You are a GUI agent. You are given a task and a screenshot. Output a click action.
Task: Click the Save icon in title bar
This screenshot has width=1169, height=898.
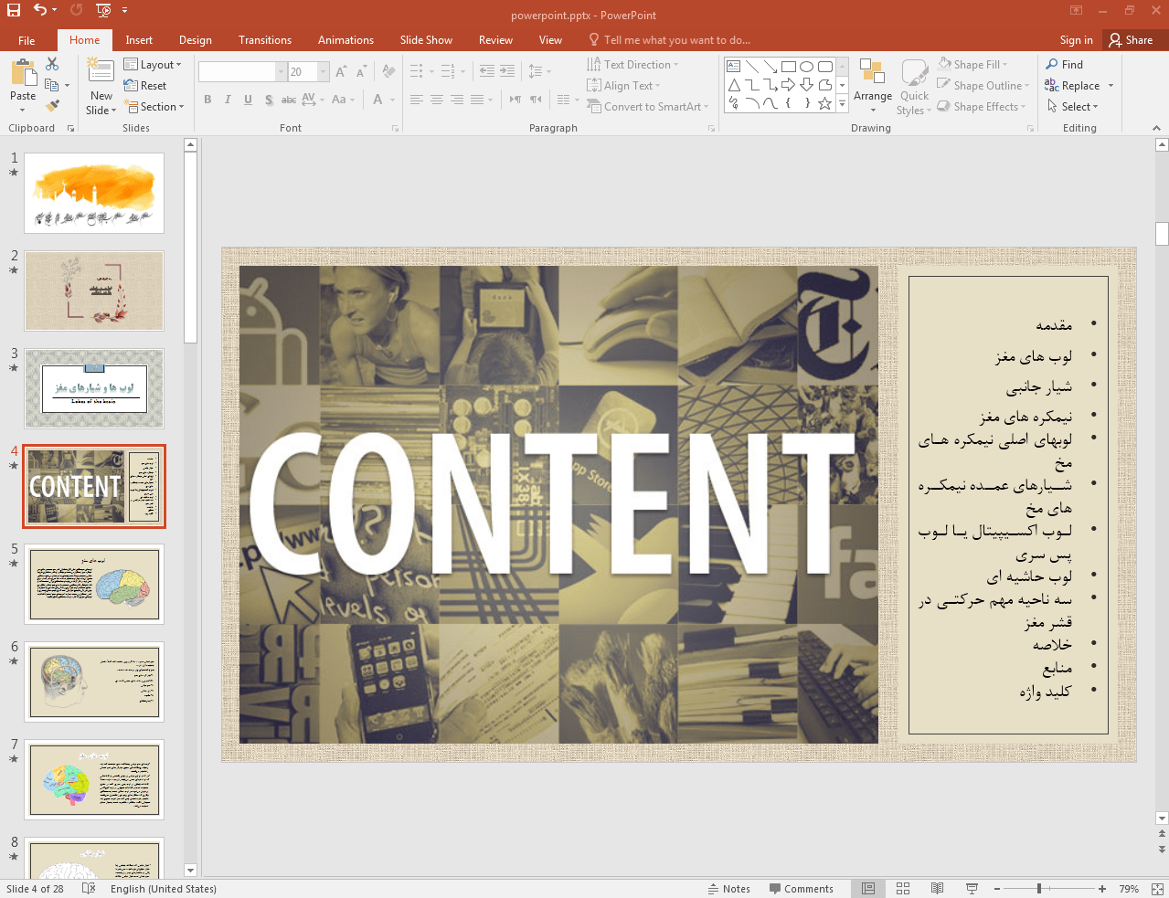click(14, 10)
